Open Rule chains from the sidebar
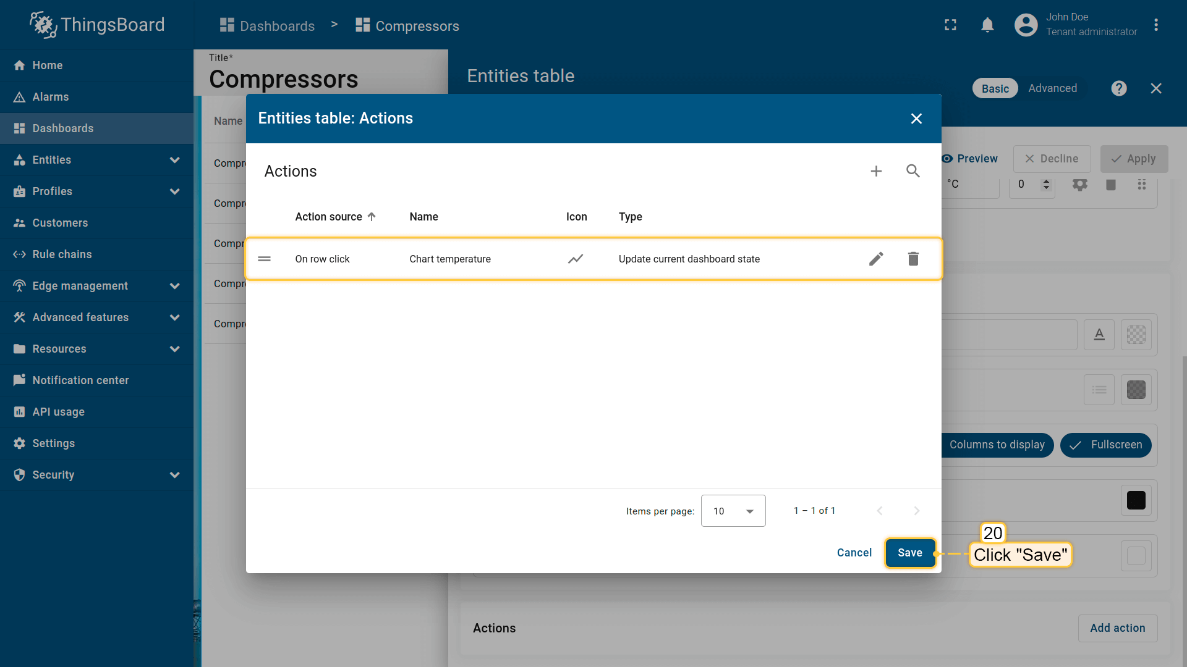 tap(62, 254)
